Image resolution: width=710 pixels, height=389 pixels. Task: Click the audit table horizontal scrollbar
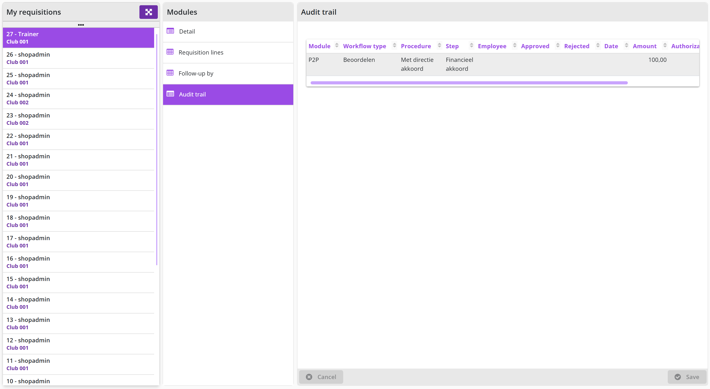[469, 83]
